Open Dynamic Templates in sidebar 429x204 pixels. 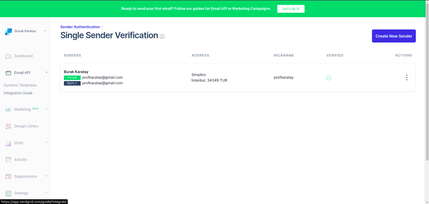click(20, 85)
